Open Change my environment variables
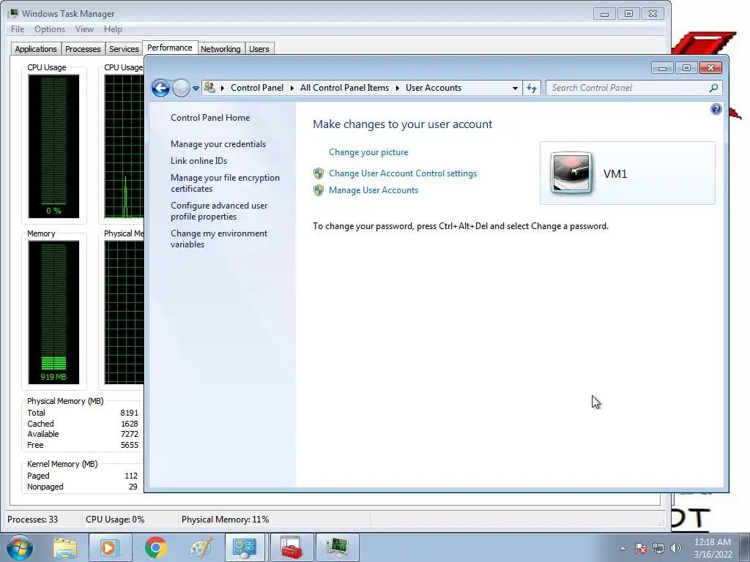The height and width of the screenshot is (562, 750). click(x=219, y=239)
